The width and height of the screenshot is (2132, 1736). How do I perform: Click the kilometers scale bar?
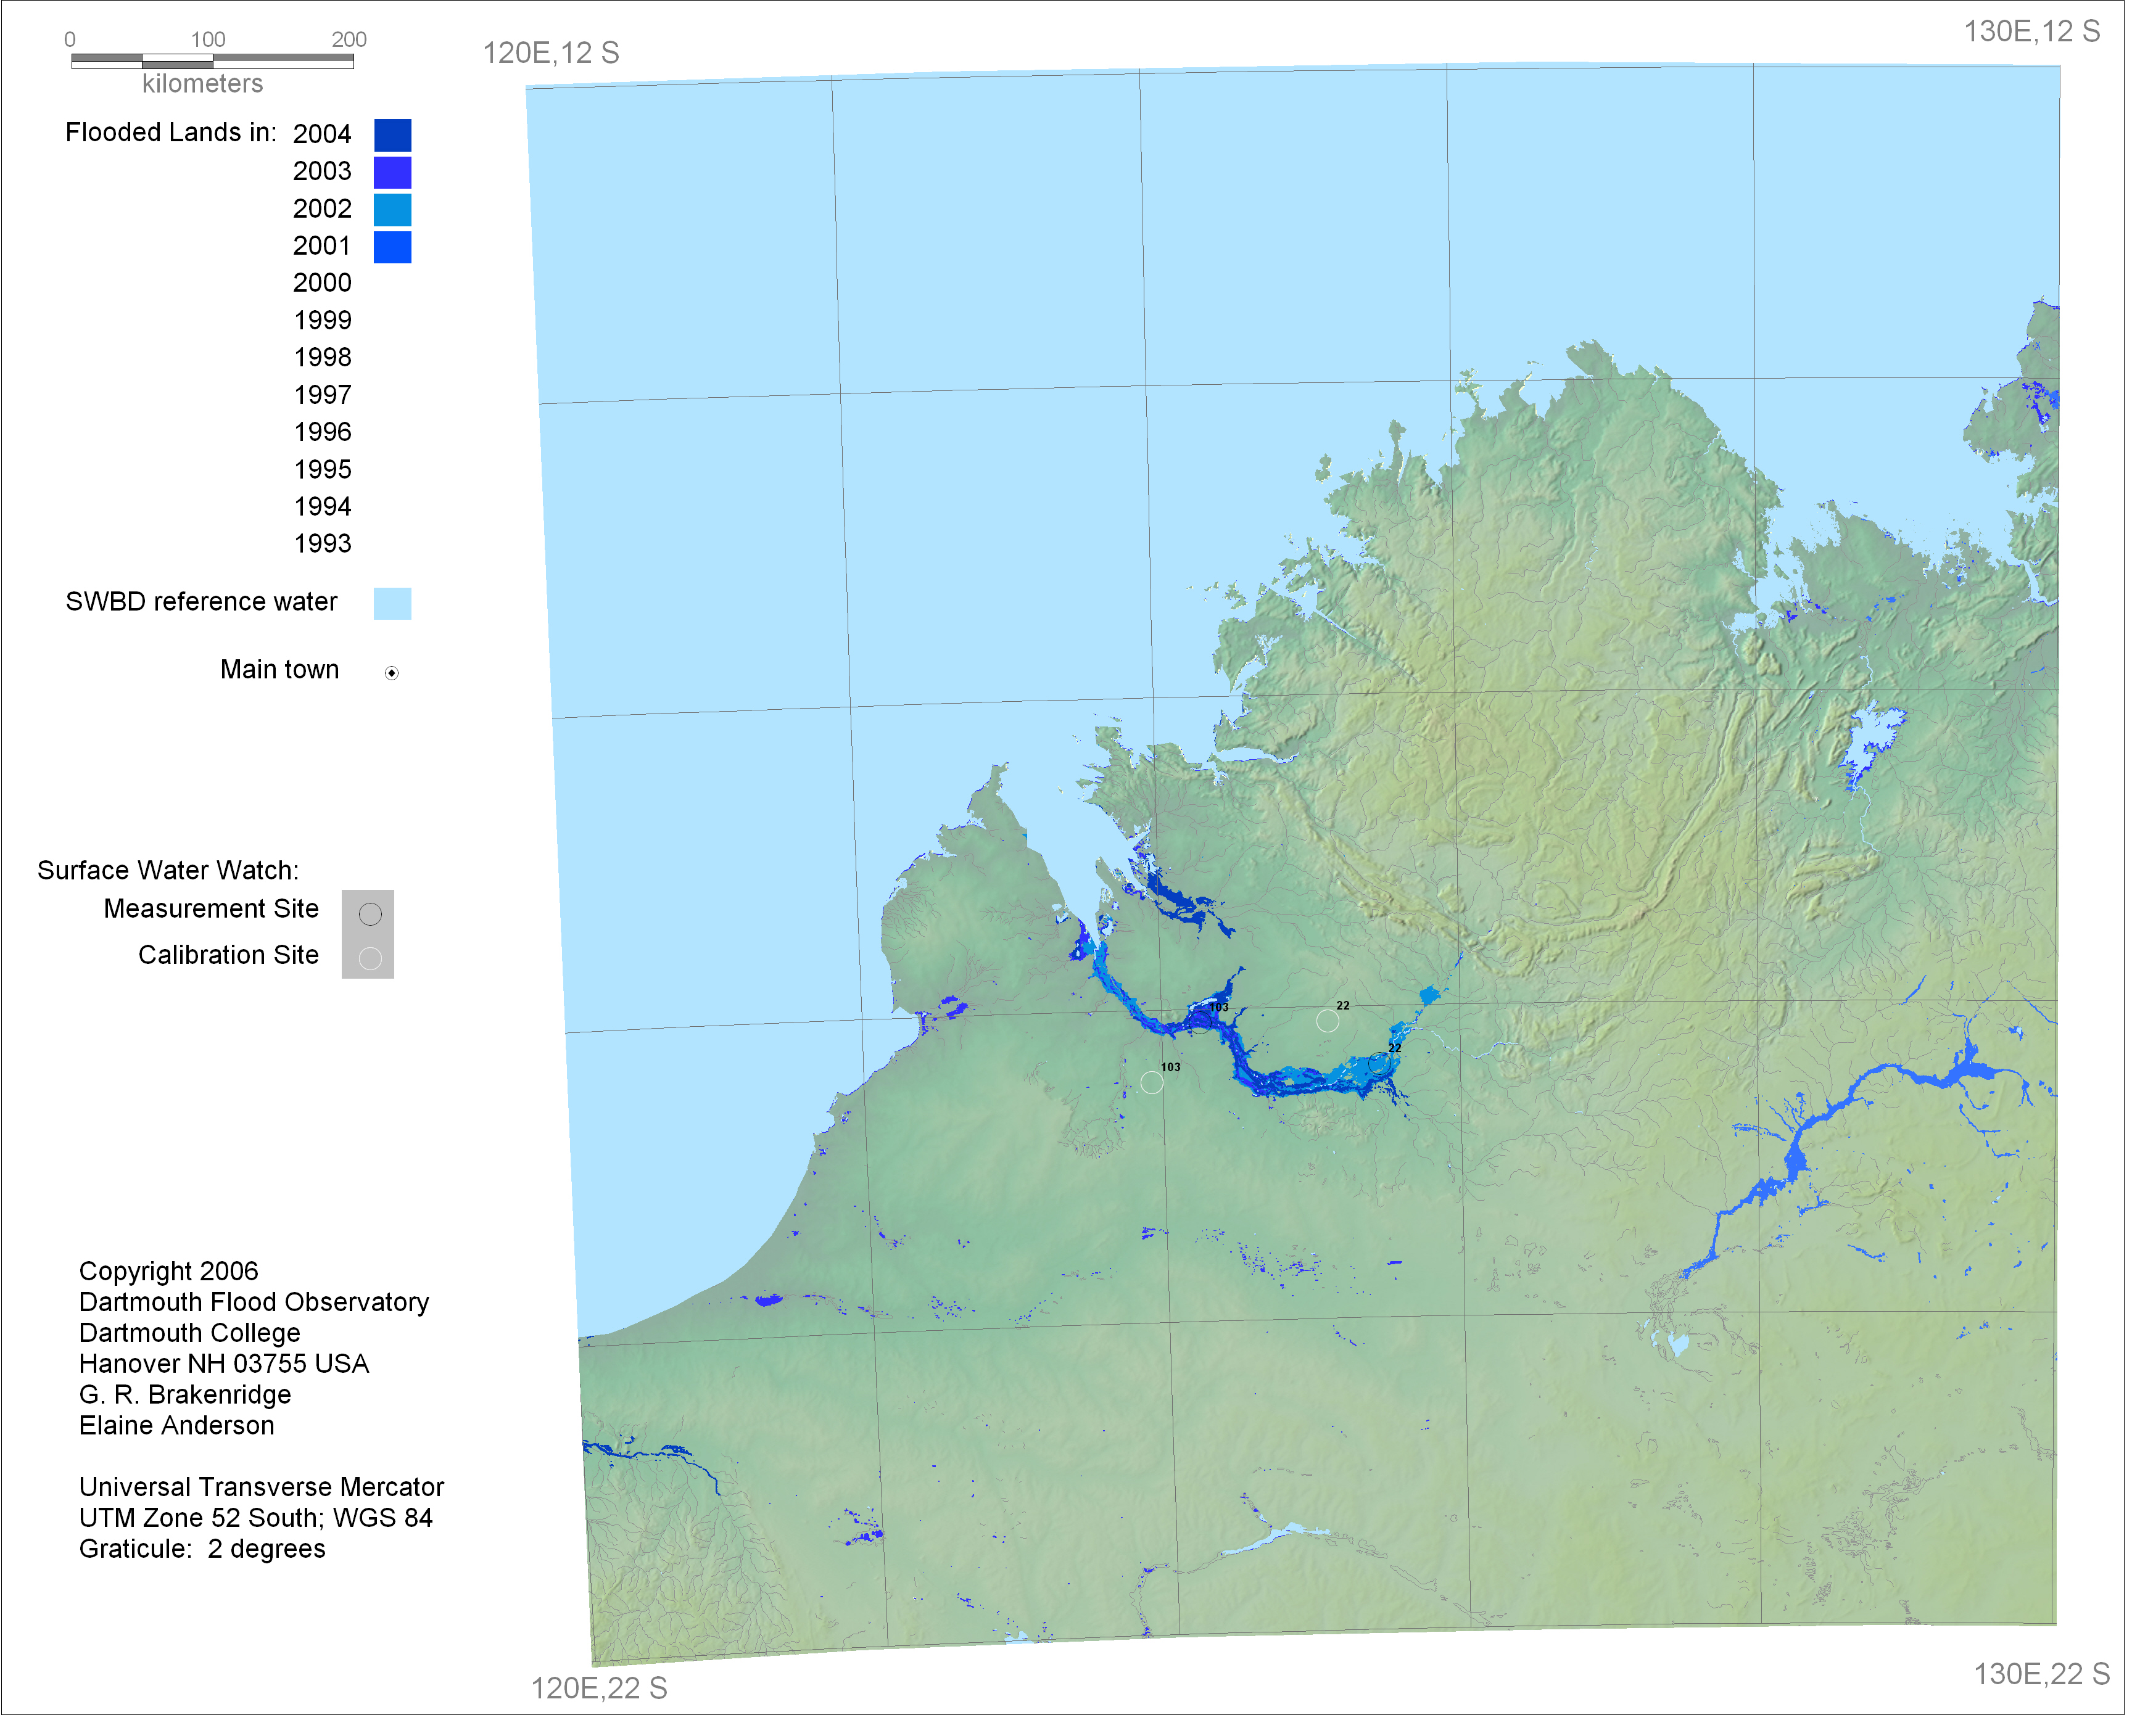[x=212, y=61]
